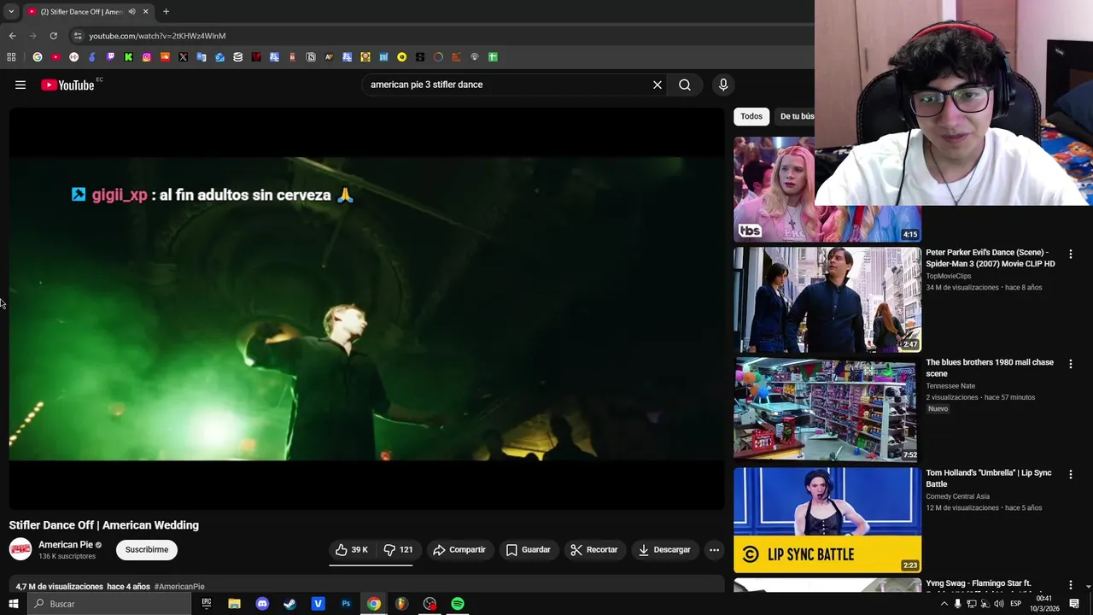Open a new tab with the plus
The image size is (1093, 615).
166,12
